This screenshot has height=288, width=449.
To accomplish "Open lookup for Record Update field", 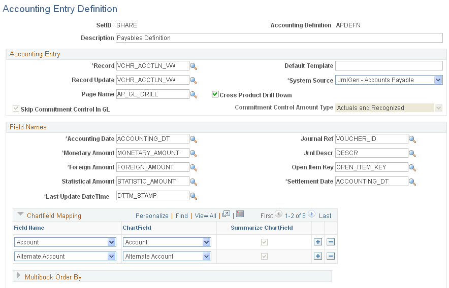I will click(194, 81).
